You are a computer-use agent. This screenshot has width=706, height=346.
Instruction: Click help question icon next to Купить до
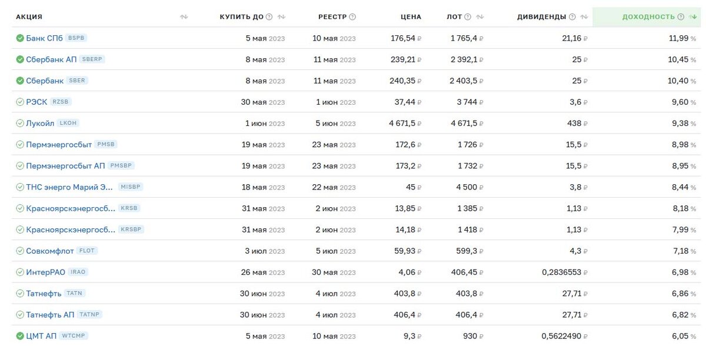pyautogui.click(x=269, y=17)
